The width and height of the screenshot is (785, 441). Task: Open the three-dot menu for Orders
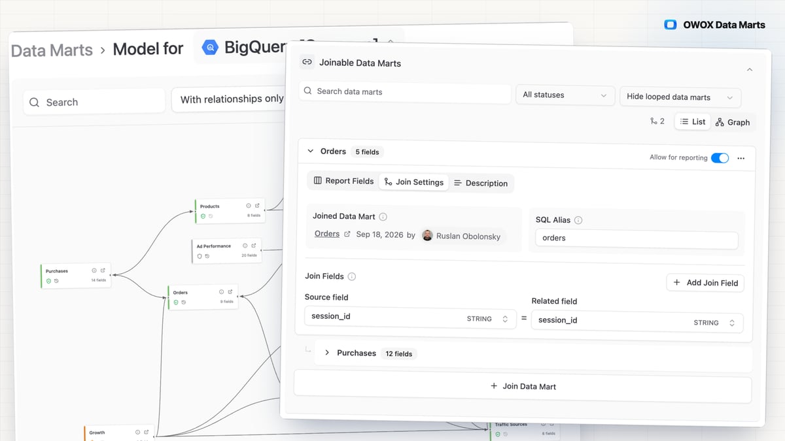[x=741, y=158]
